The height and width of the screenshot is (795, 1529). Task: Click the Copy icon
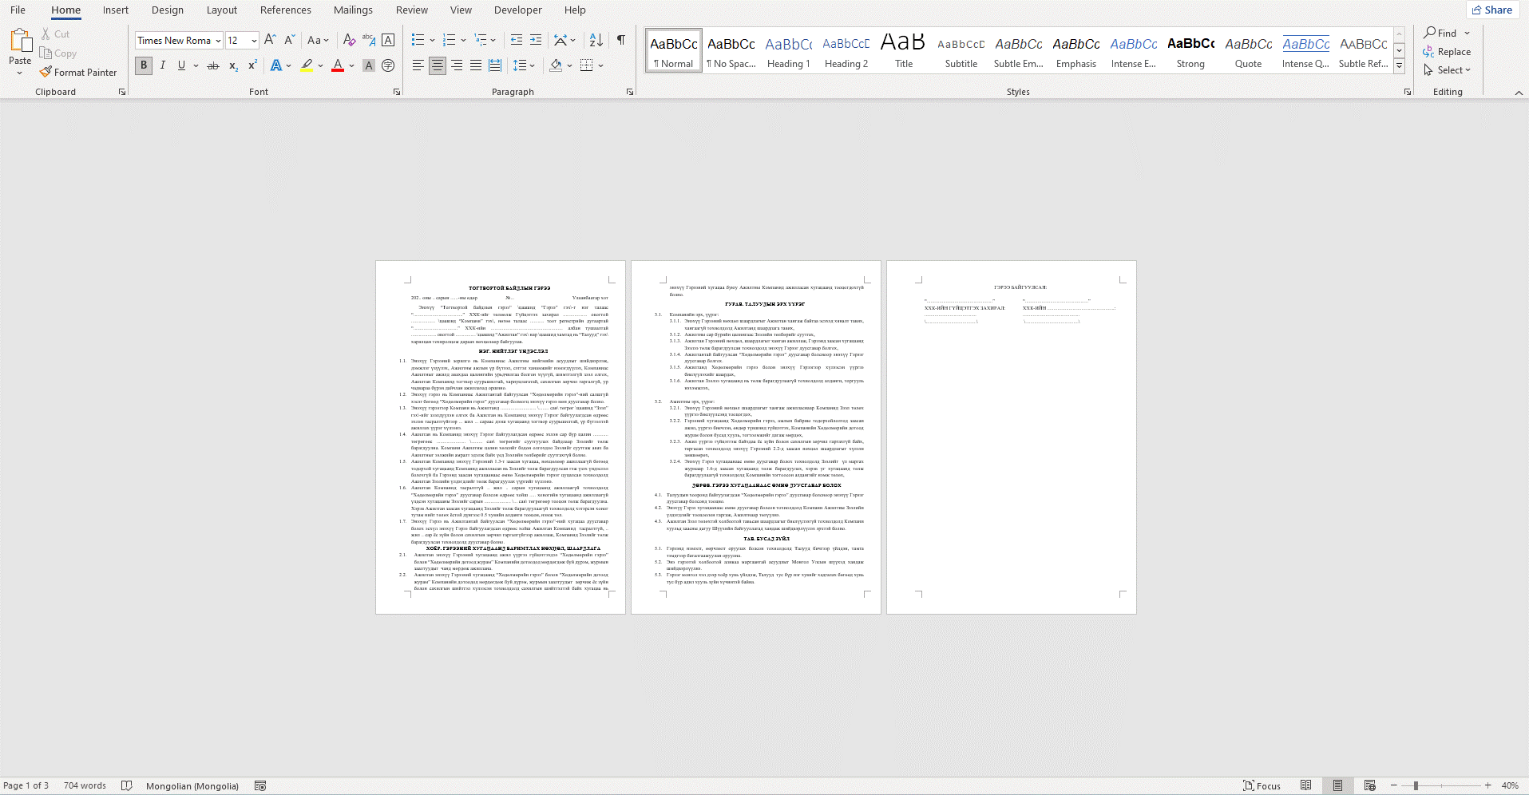pos(46,53)
